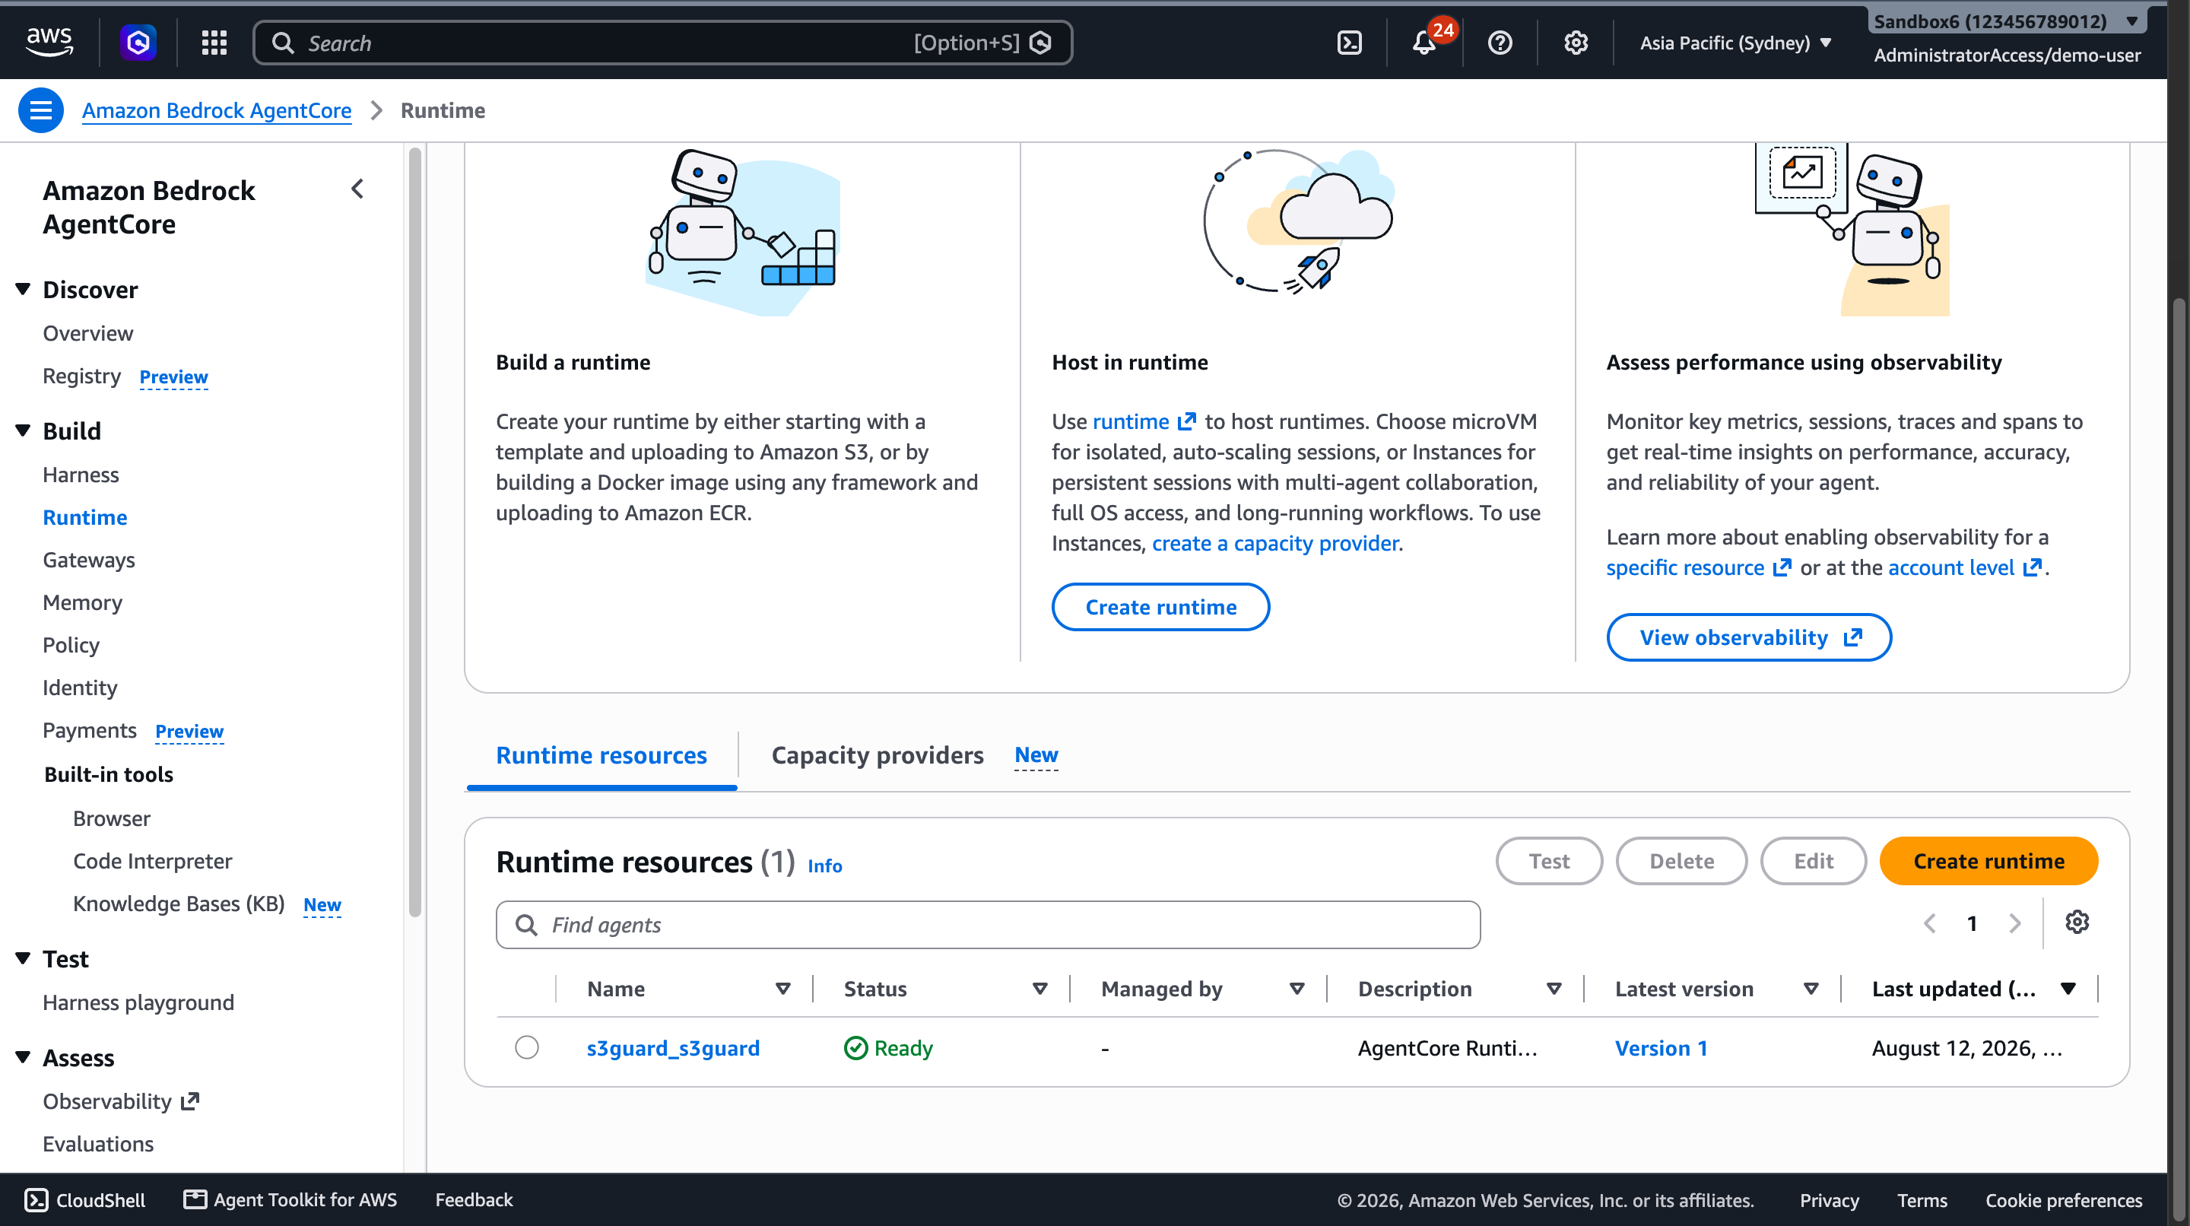Open table preferences gear icon

2077,922
